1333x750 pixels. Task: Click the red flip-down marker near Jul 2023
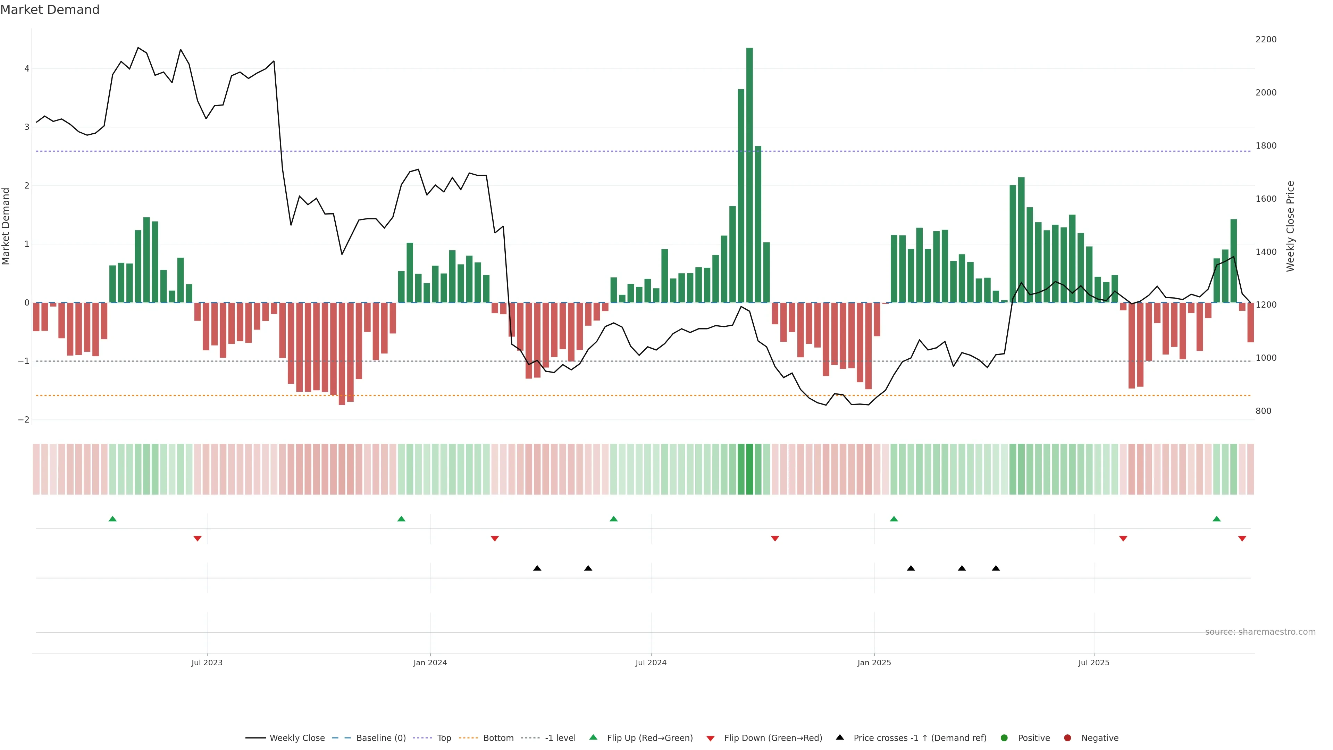[197, 539]
